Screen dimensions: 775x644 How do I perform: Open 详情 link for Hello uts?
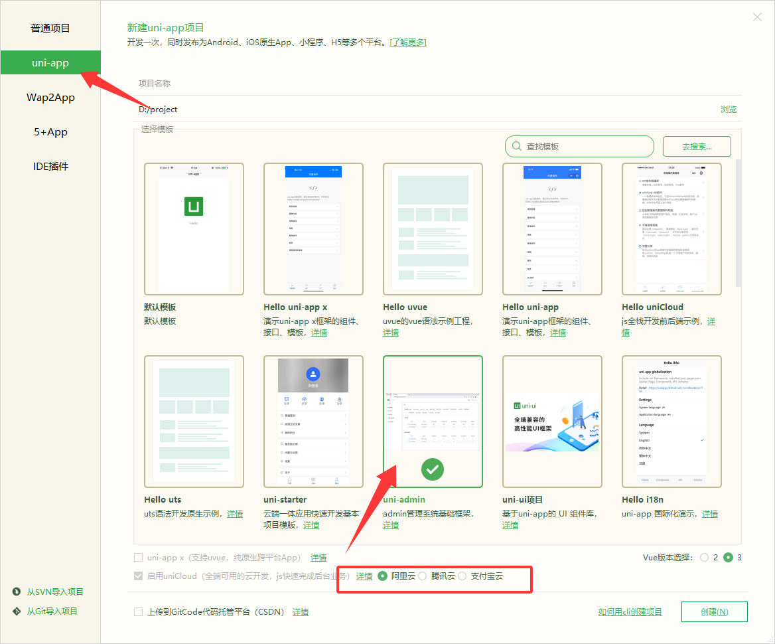(x=235, y=514)
